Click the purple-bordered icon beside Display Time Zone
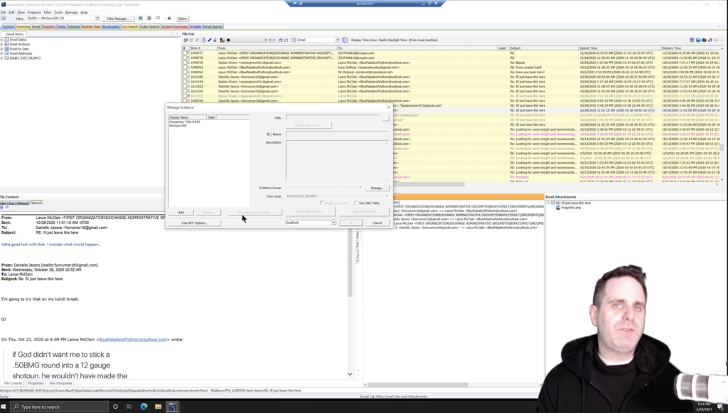The image size is (728, 413). 345,41
